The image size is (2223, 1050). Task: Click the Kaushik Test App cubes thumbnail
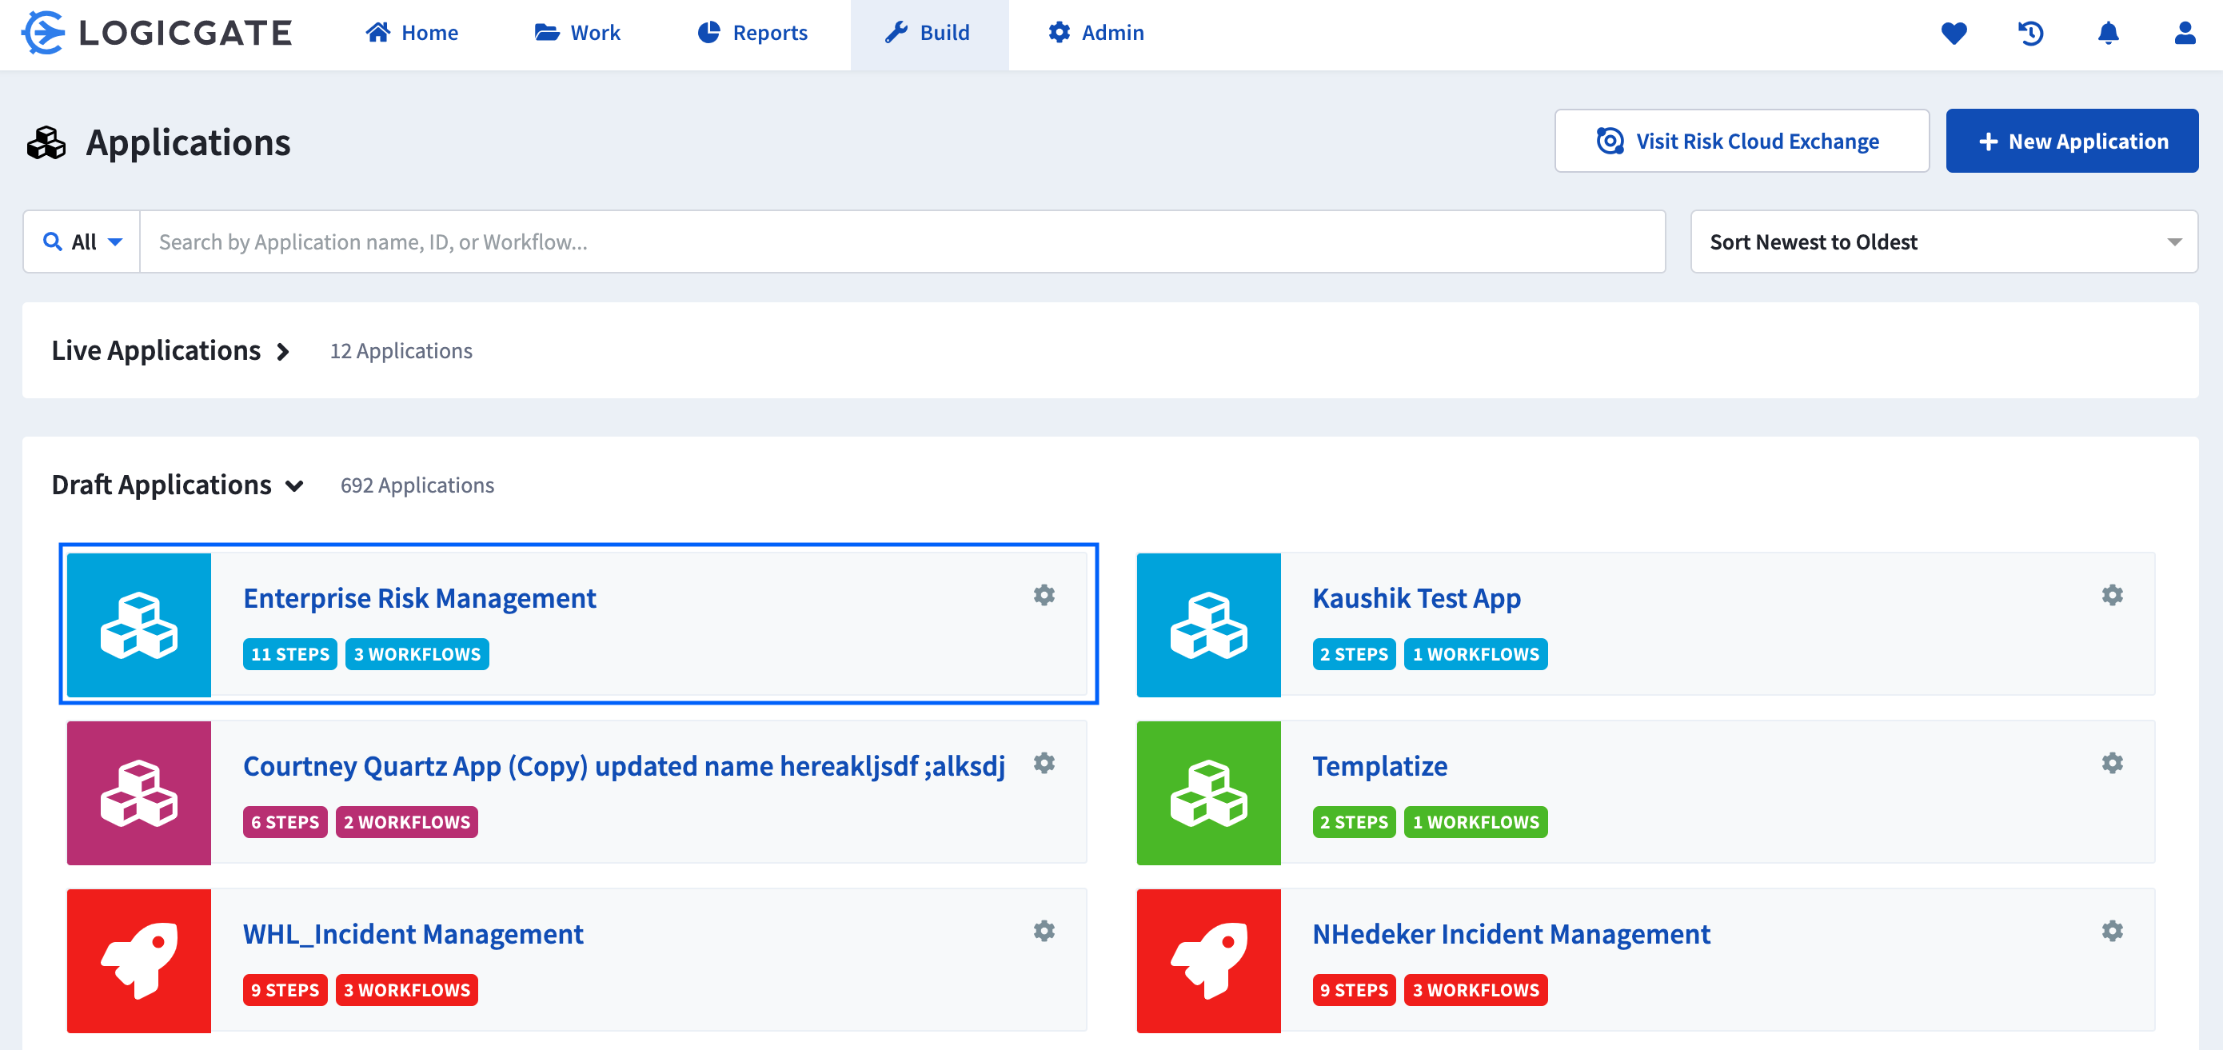(1208, 625)
